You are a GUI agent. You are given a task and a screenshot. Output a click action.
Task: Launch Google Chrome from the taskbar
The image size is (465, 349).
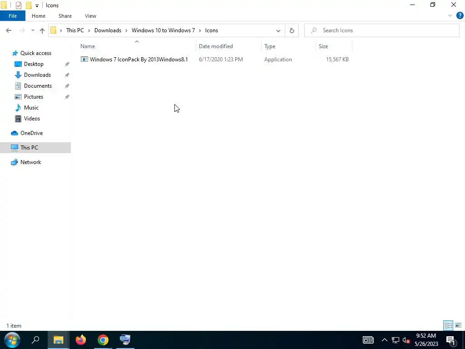click(103, 340)
